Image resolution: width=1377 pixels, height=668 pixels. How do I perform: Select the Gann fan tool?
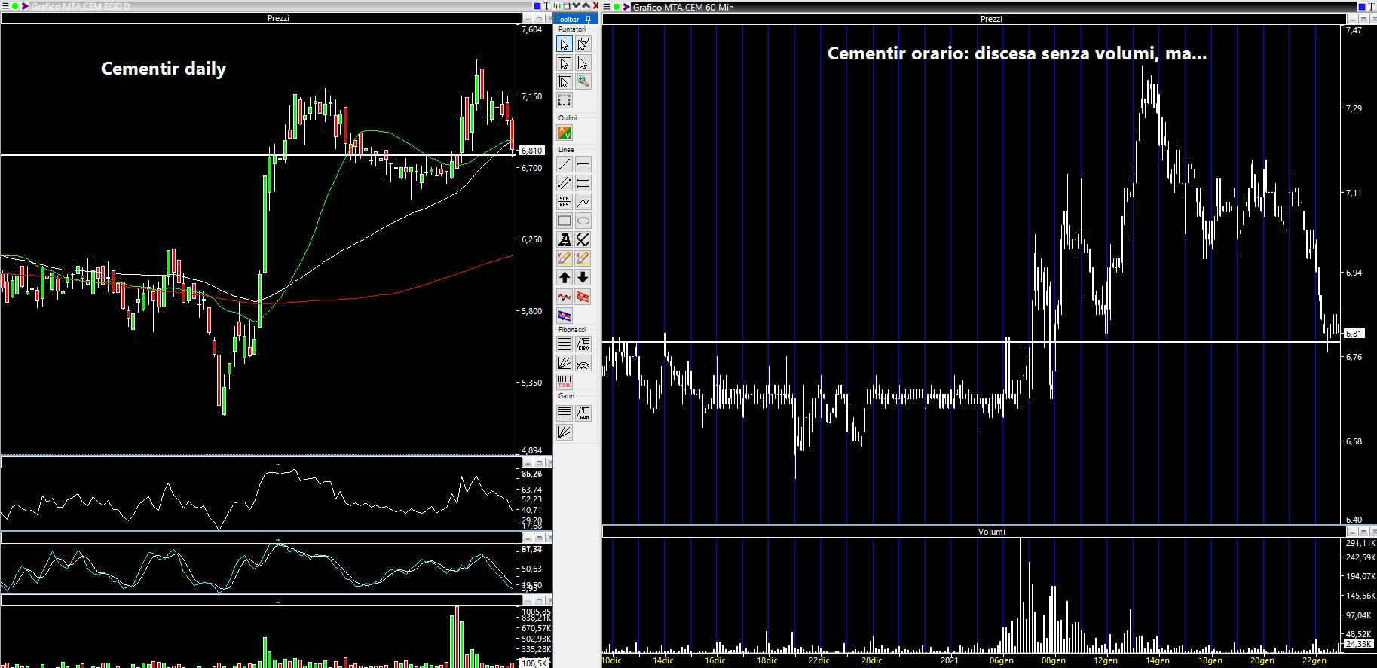pos(565,432)
